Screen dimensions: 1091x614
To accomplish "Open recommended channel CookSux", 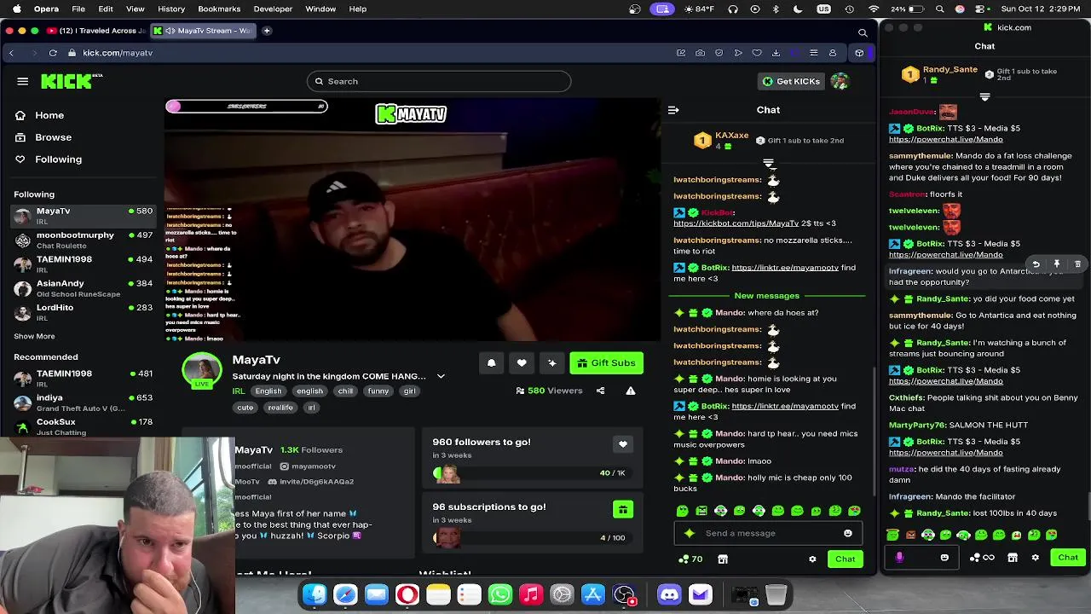I will [83, 426].
